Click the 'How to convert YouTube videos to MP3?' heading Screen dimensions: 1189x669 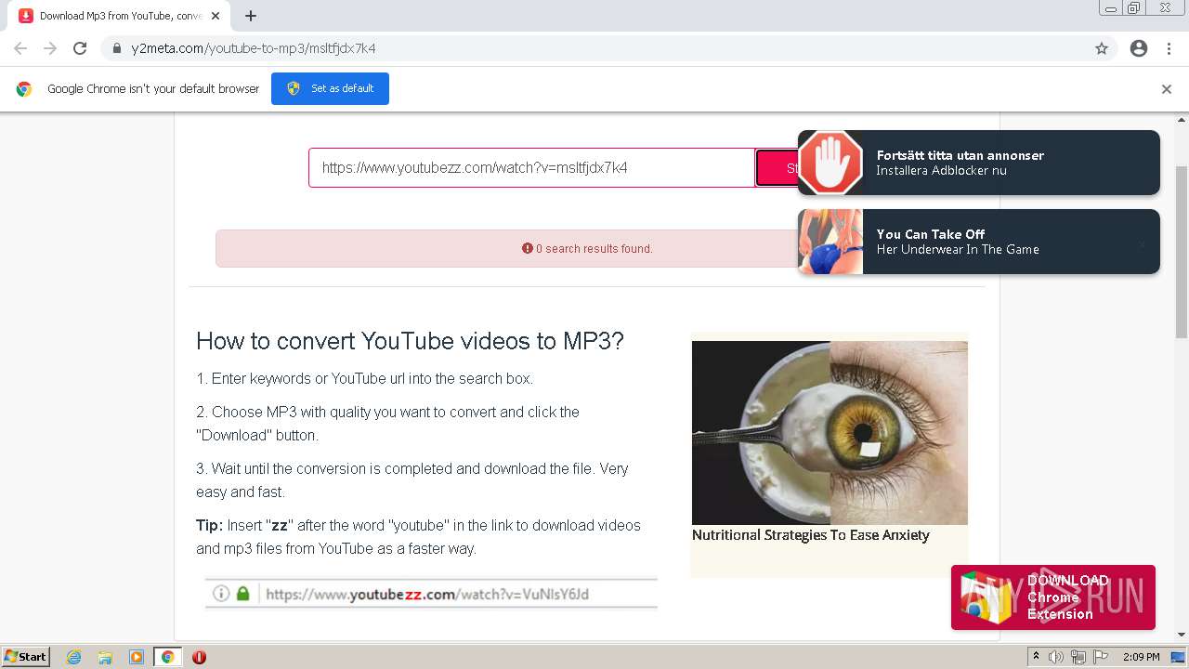[x=410, y=341]
